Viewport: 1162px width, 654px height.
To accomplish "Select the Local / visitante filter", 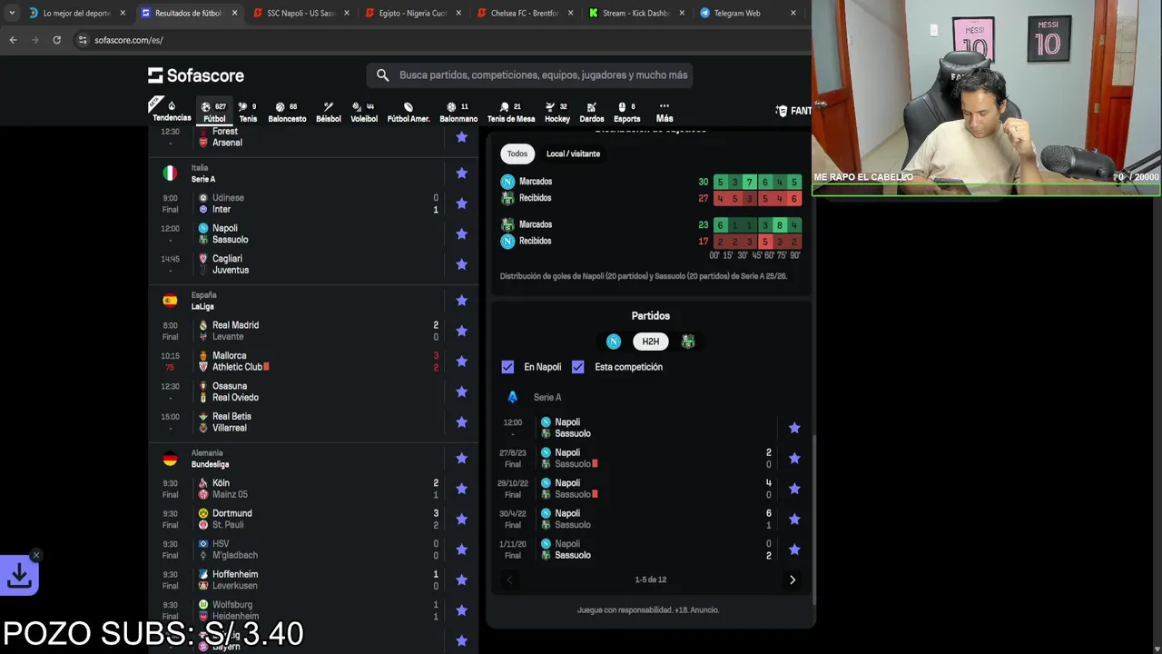I will [x=573, y=154].
